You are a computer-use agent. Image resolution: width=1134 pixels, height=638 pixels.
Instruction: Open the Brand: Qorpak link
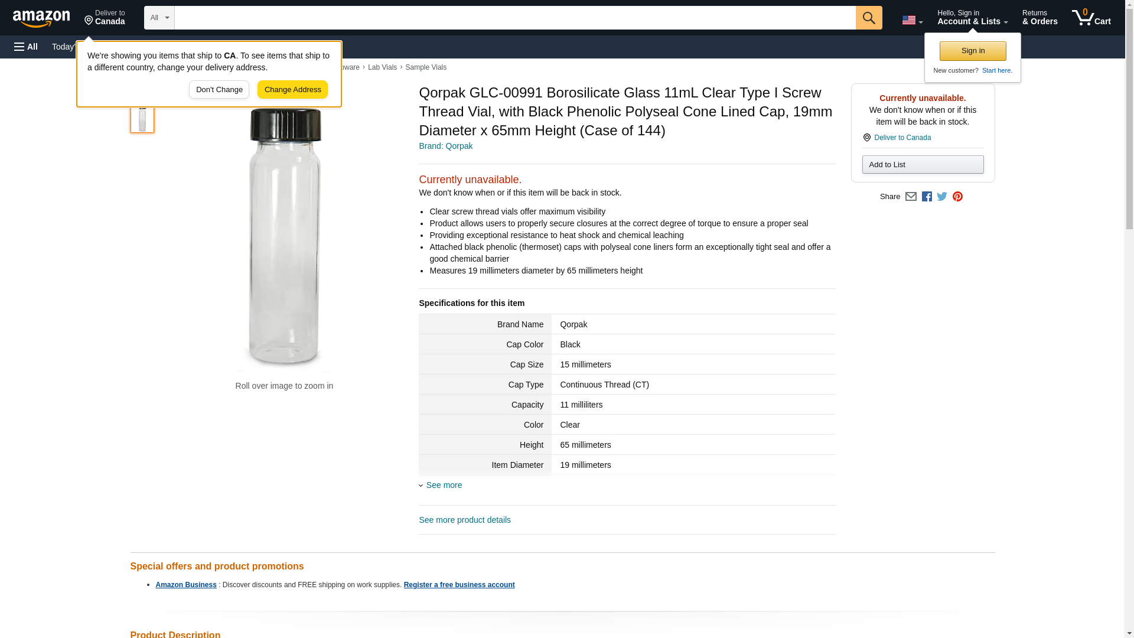coord(445,146)
